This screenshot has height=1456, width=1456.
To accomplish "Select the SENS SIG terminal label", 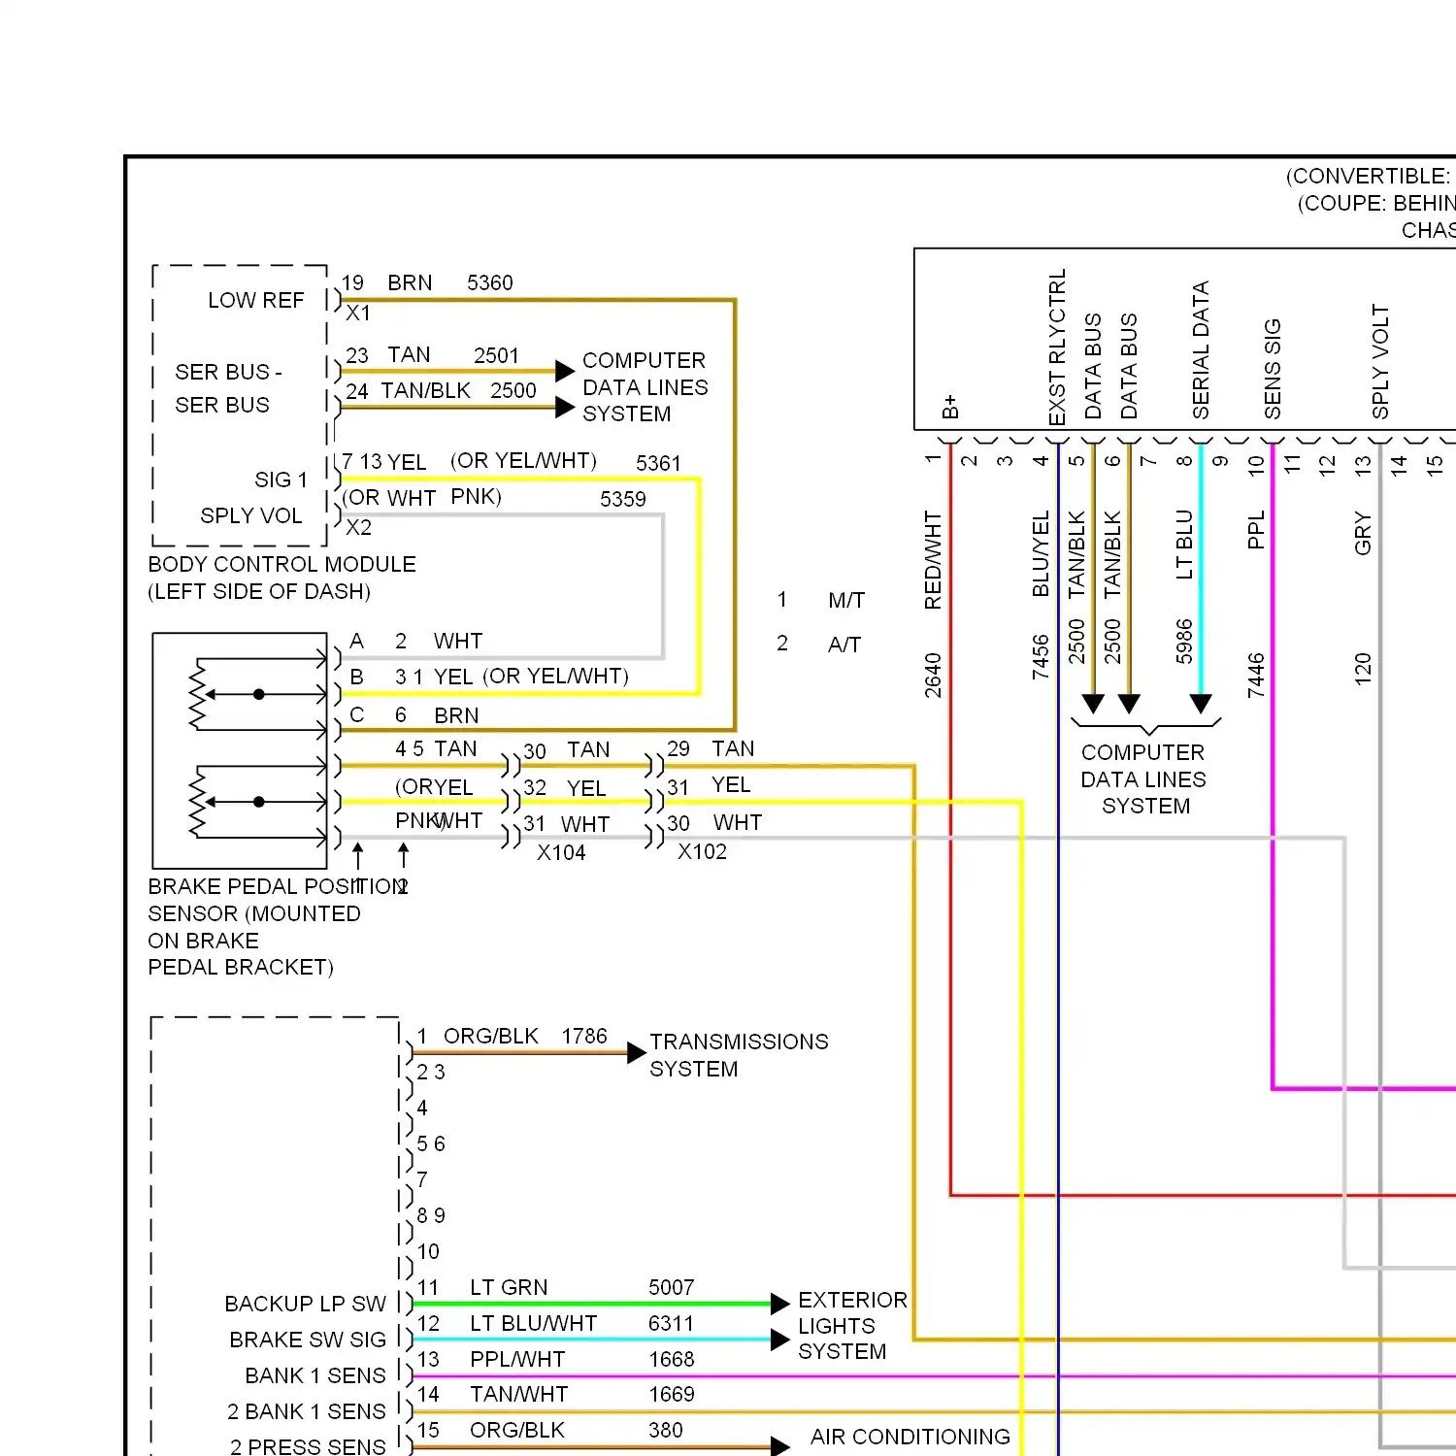I will coord(1273,369).
